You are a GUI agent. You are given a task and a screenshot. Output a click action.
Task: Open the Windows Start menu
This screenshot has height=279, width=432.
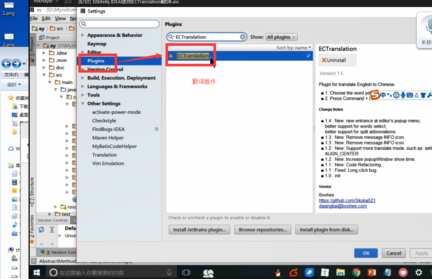click(x=37, y=273)
